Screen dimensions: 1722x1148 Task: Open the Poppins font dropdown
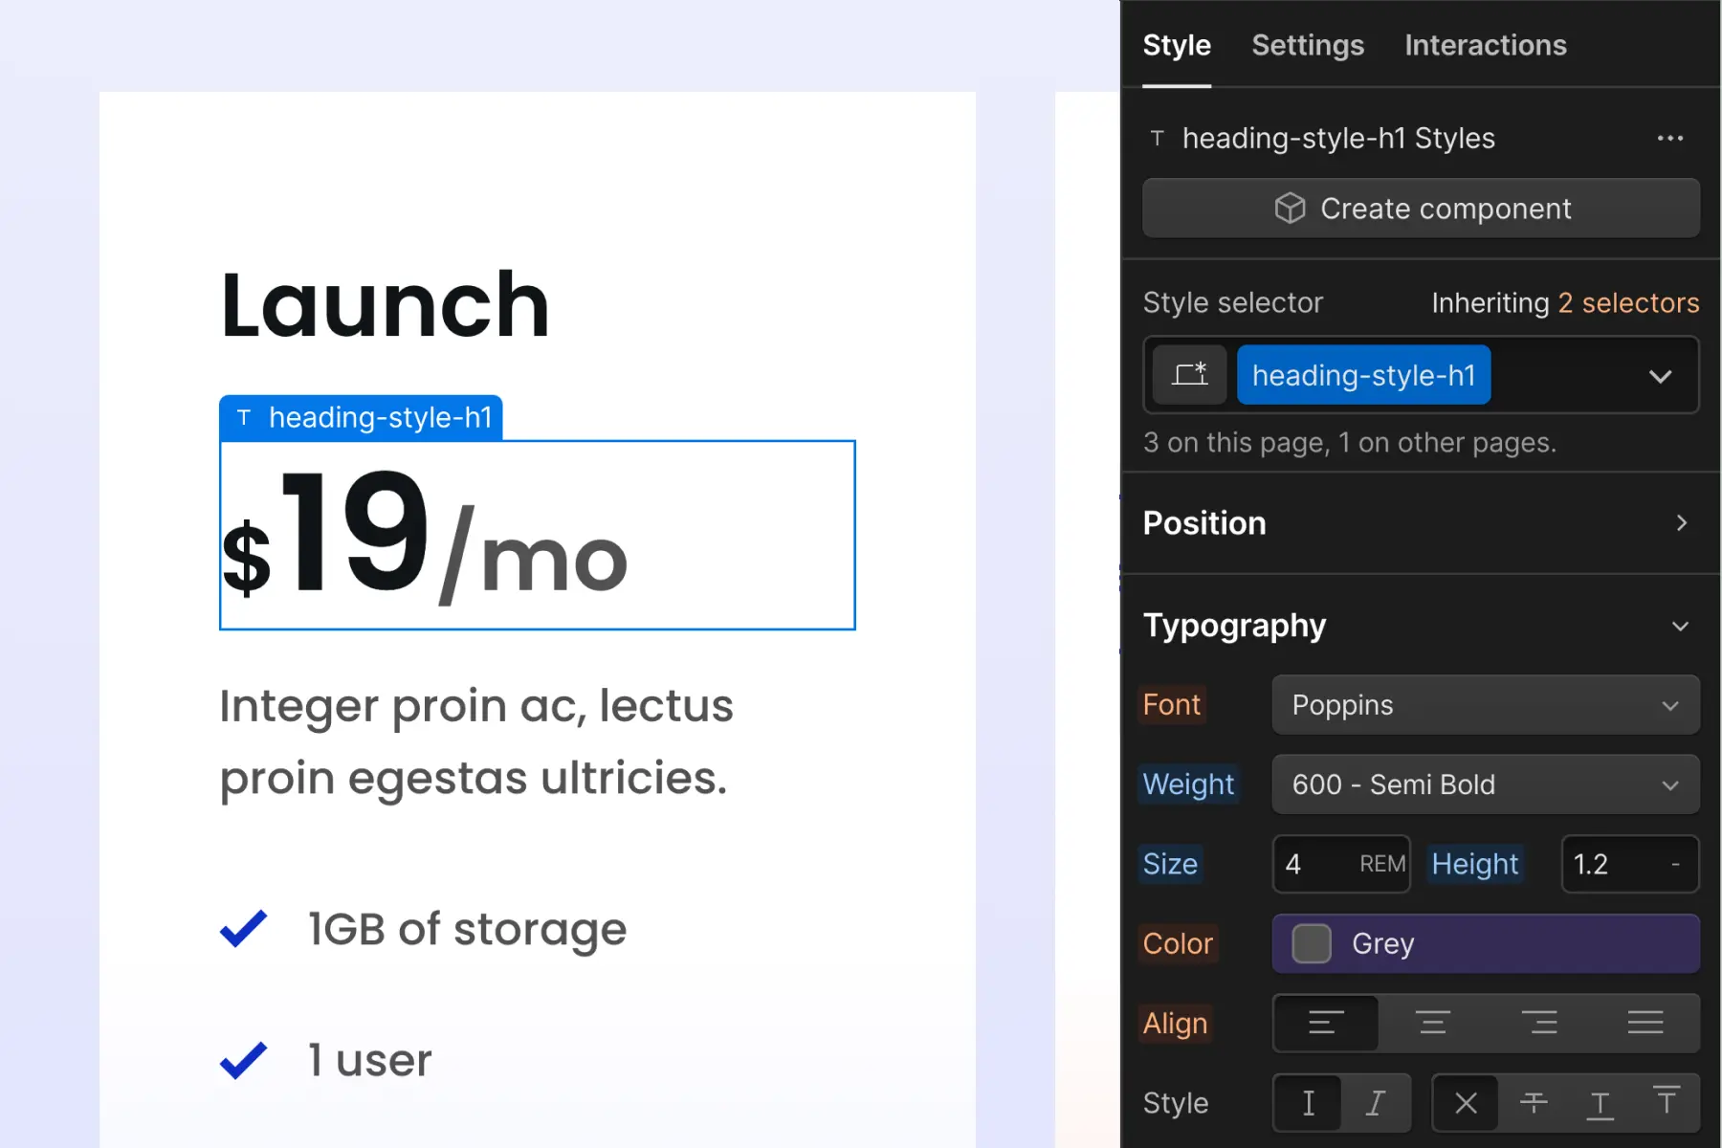pos(1486,705)
